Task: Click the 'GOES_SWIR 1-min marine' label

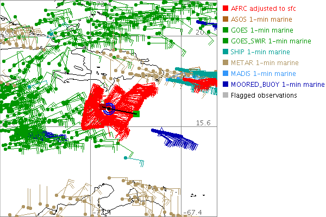Action: (271, 41)
